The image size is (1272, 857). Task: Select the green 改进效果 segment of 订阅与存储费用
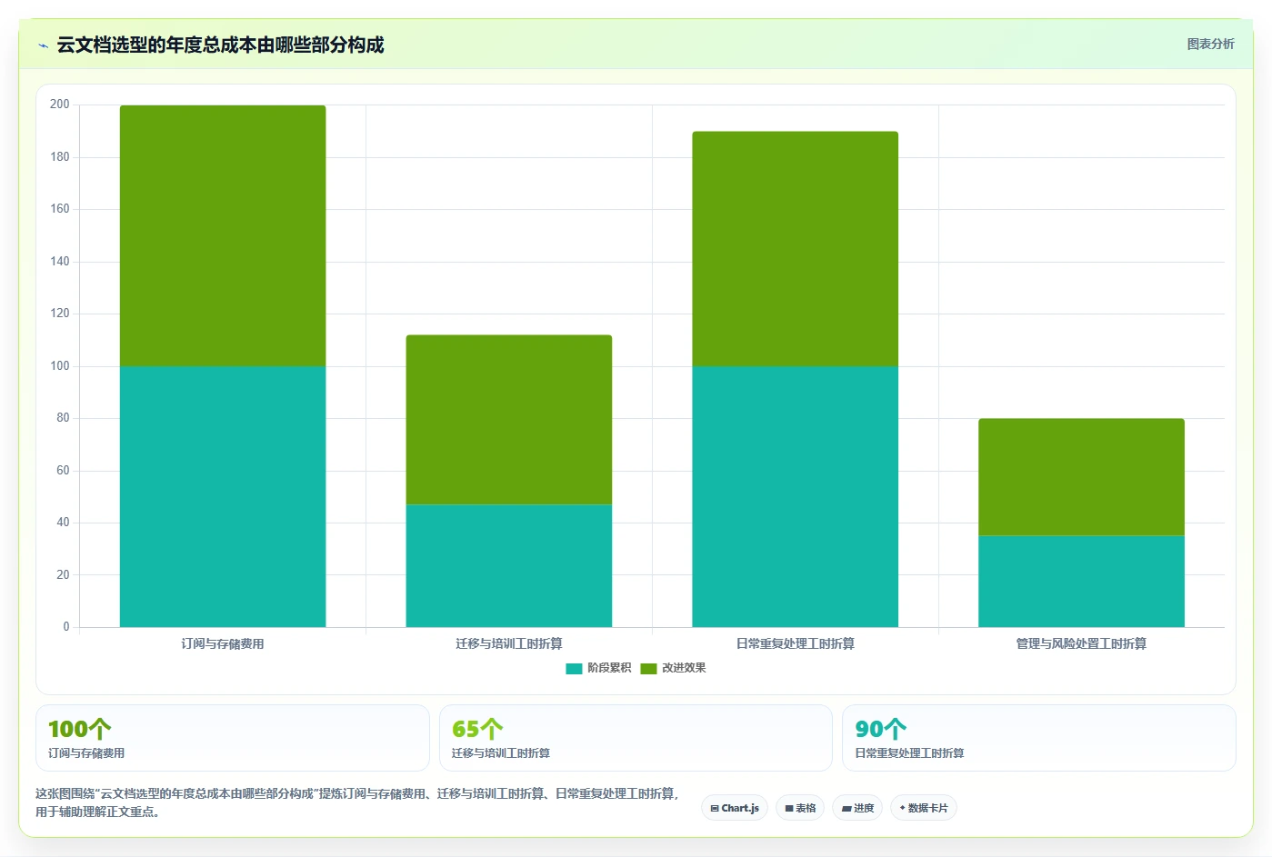223,235
